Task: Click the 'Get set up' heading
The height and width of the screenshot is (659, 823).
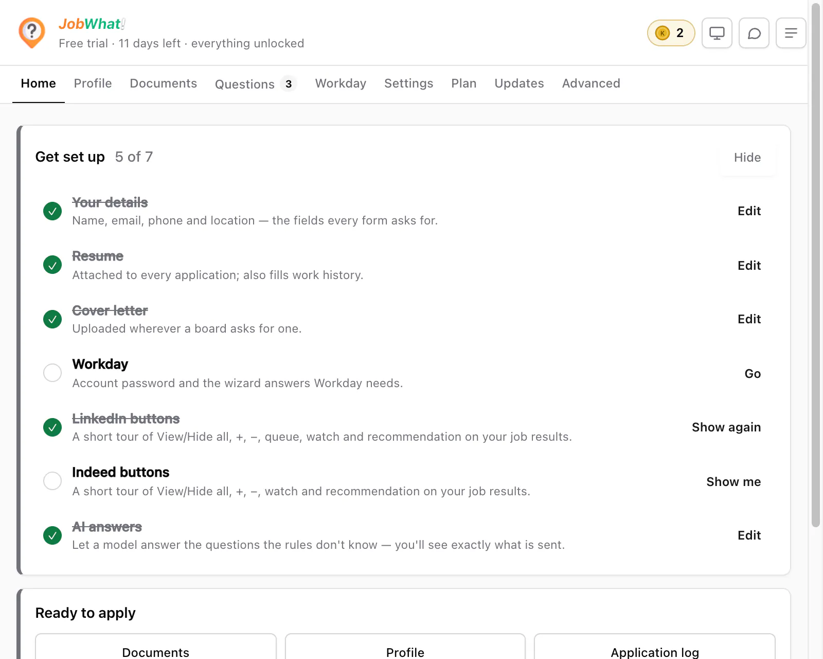Action: coord(70,157)
